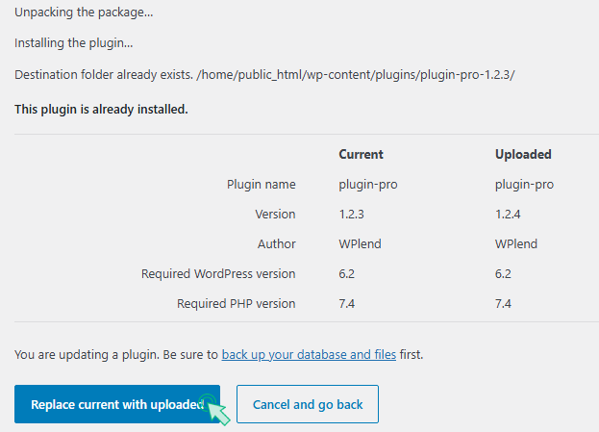Image resolution: width=599 pixels, height=432 pixels.
Task: Click Destination folder already exists message
Action: 264,74
